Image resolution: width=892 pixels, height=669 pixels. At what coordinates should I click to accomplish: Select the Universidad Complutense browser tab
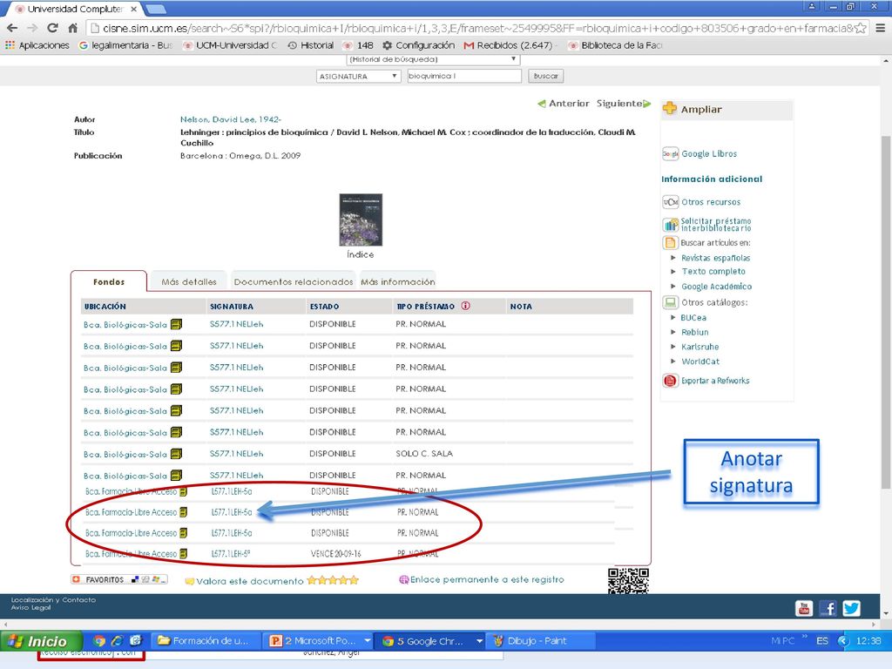point(77,9)
